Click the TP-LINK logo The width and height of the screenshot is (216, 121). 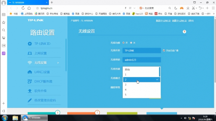[x=36, y=20]
